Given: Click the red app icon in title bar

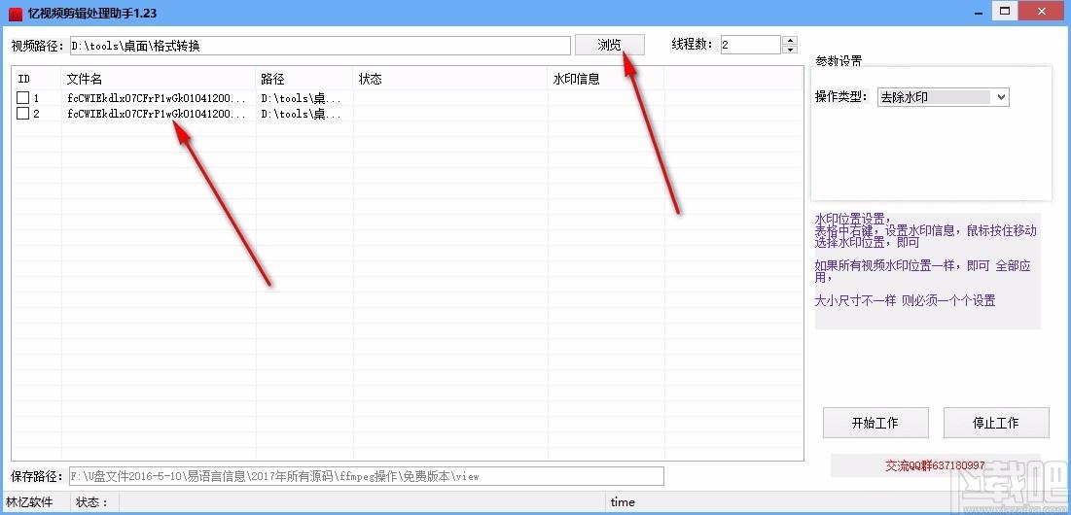Looking at the screenshot, I should tap(15, 14).
